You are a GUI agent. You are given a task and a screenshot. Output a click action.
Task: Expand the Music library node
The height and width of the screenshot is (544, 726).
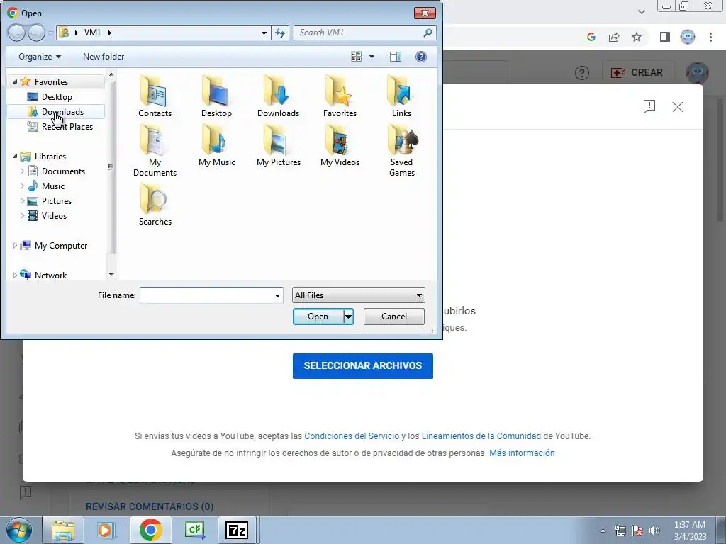click(22, 186)
